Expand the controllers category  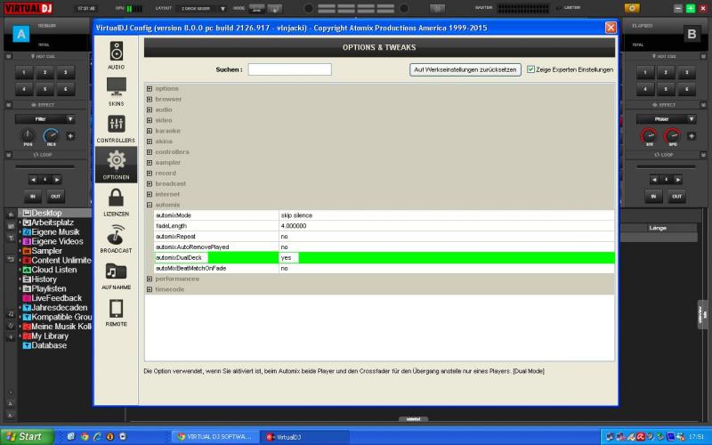click(x=150, y=152)
